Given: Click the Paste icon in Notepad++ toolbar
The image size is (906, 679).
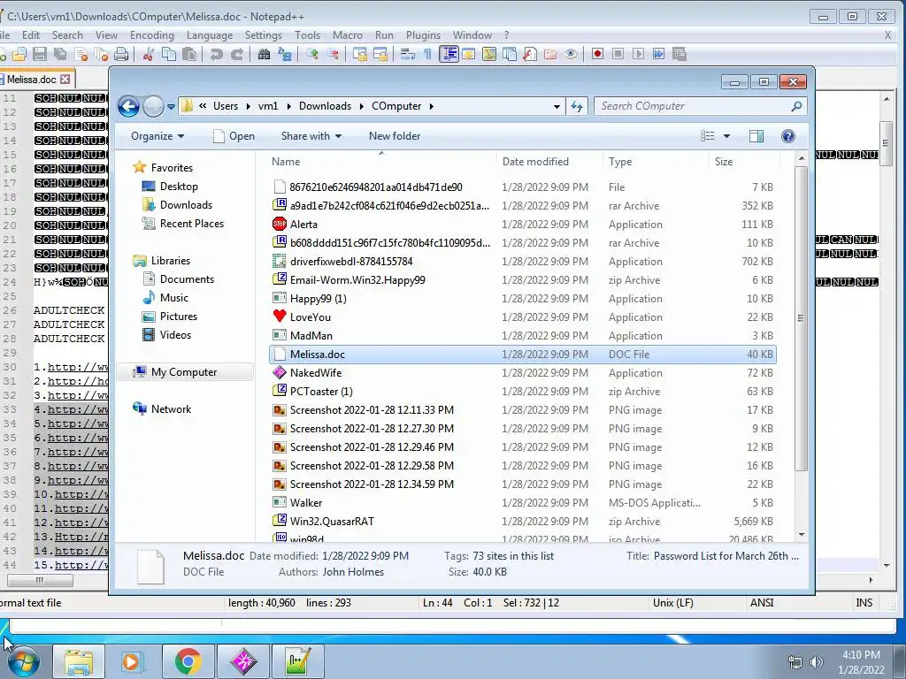Looking at the screenshot, I should (x=189, y=54).
